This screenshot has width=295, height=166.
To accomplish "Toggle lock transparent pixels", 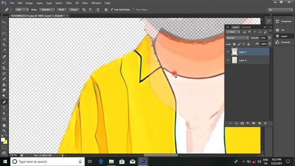I will pos(234,44).
